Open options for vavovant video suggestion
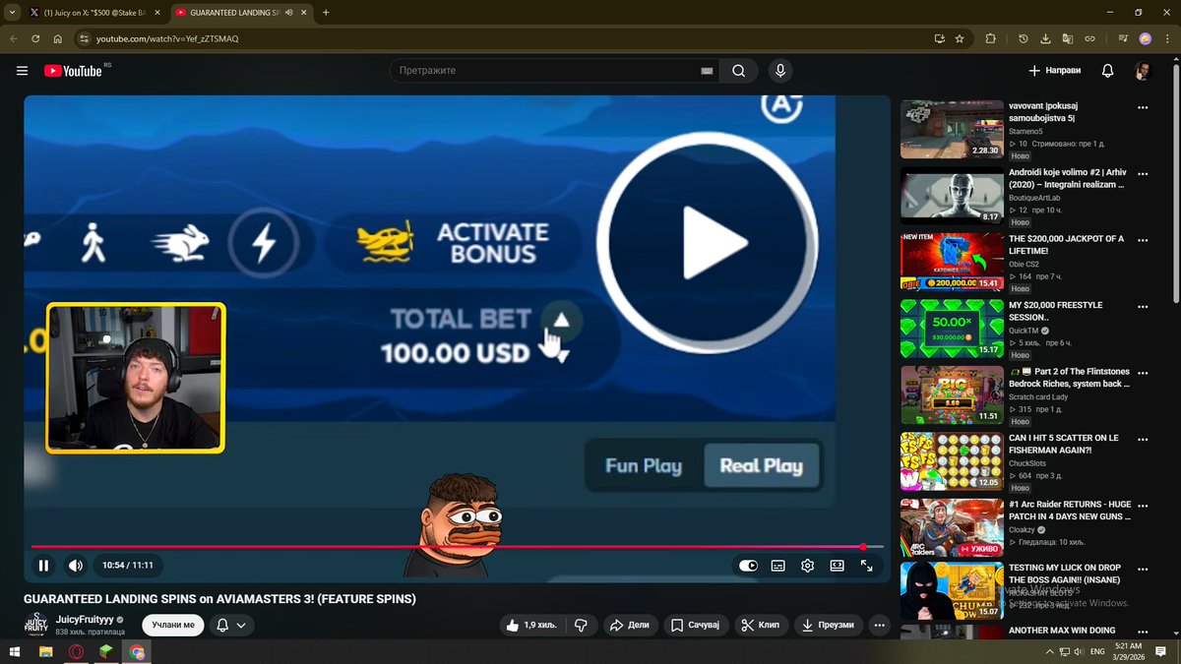Viewport: 1181px width, 664px height. pos(1143,107)
